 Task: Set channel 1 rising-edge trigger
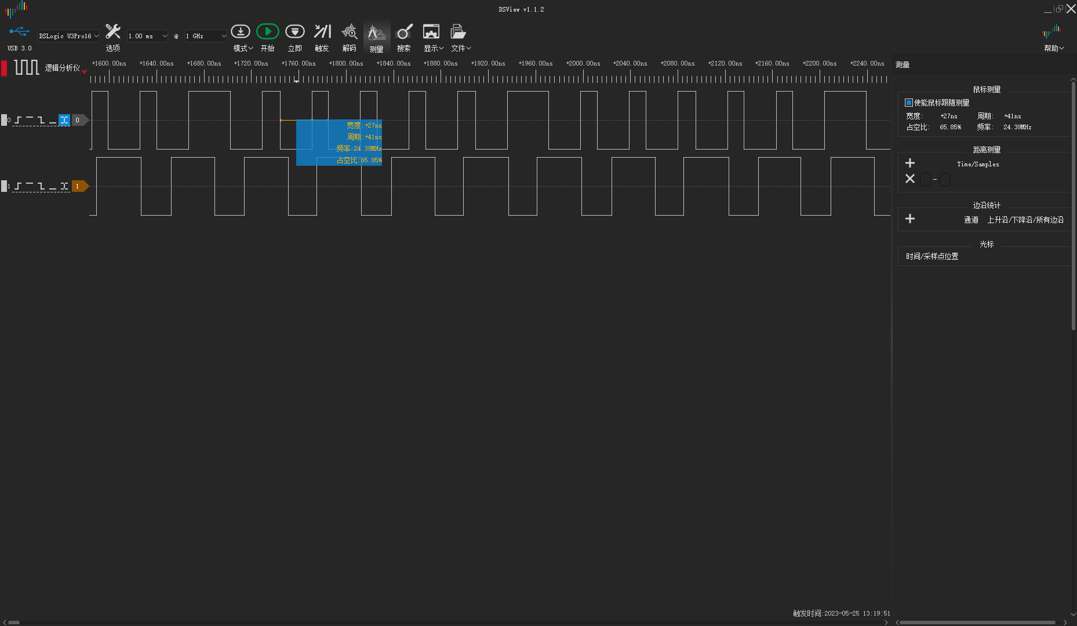[x=18, y=186]
